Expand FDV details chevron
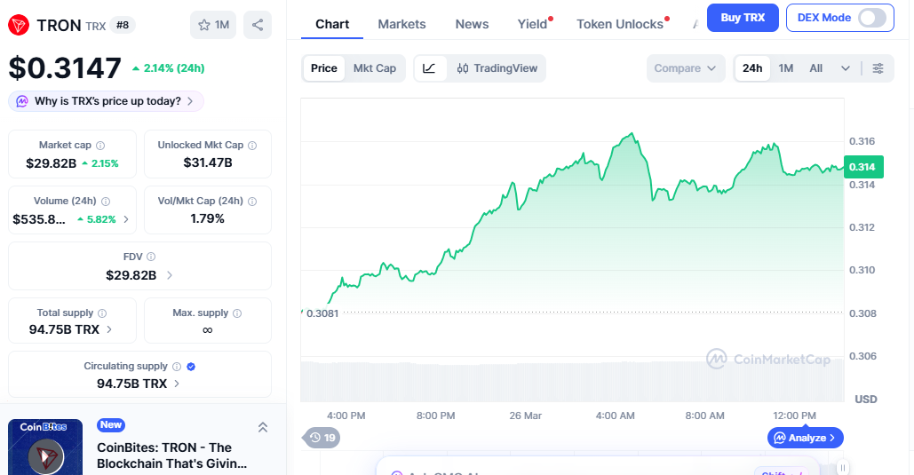Viewport: 914px width, 475px height. (x=170, y=275)
